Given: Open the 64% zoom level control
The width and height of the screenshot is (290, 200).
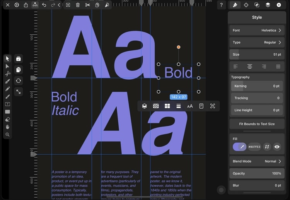Looking at the screenshot, I should [35, 5].
